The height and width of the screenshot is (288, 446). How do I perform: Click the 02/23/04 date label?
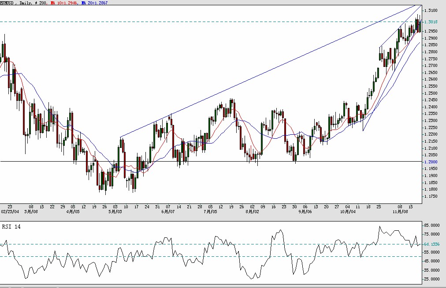tap(10, 211)
